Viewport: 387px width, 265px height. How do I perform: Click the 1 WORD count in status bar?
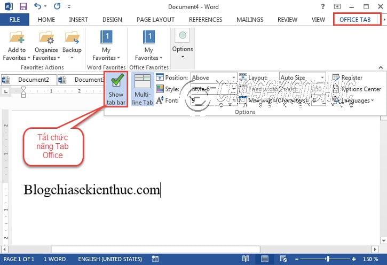(x=54, y=259)
